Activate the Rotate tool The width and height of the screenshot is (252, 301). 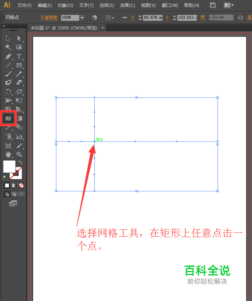(8, 91)
